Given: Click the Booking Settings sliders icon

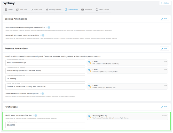Looking at the screenshot, I should [47, 9].
